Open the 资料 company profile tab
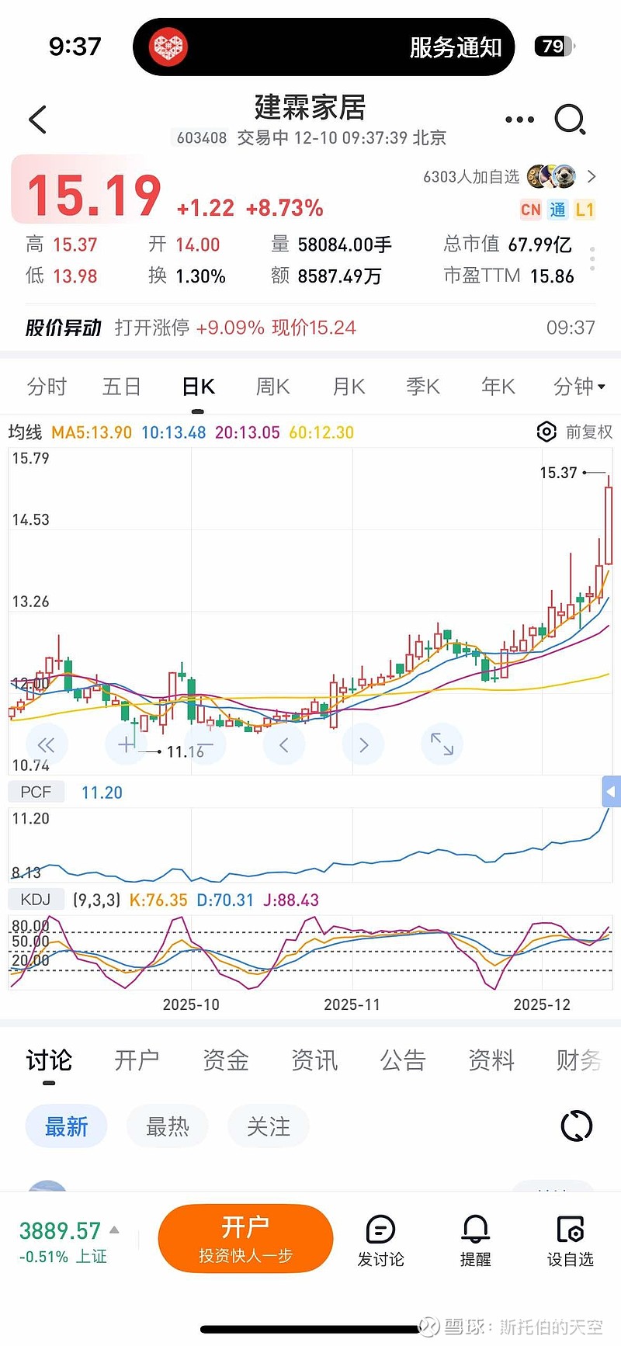 (x=491, y=1060)
